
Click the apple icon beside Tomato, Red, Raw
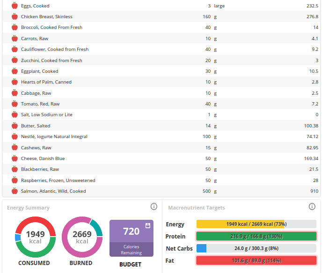tap(15, 104)
